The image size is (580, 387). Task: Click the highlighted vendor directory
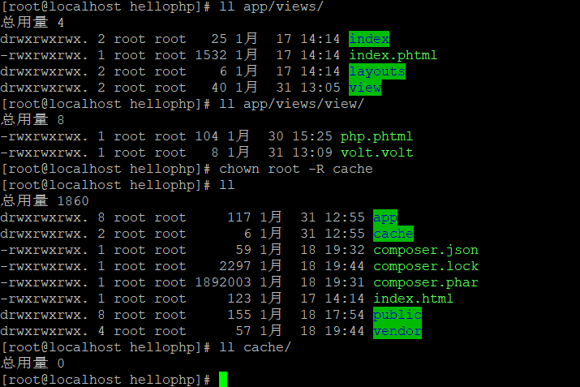pos(397,331)
